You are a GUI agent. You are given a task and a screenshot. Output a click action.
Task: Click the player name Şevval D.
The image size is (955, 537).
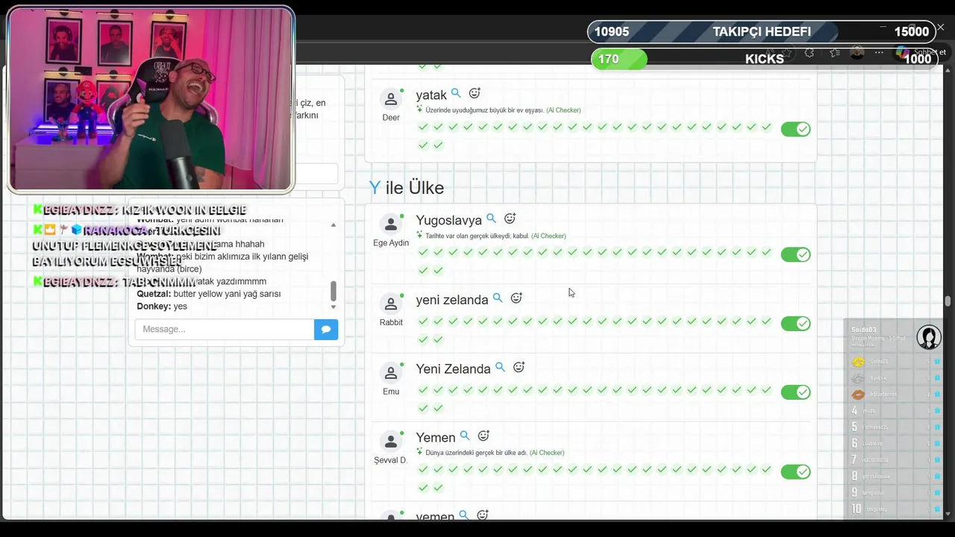pyautogui.click(x=390, y=460)
